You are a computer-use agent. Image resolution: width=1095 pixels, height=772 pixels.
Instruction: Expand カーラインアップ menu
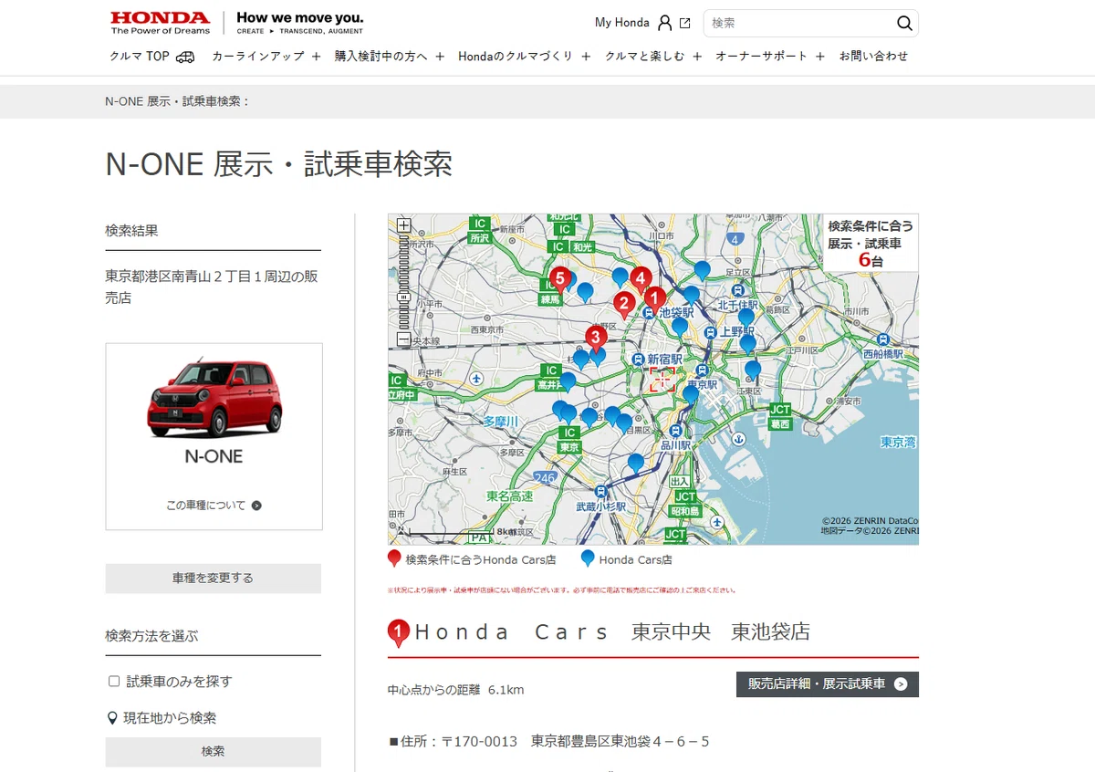[266, 57]
